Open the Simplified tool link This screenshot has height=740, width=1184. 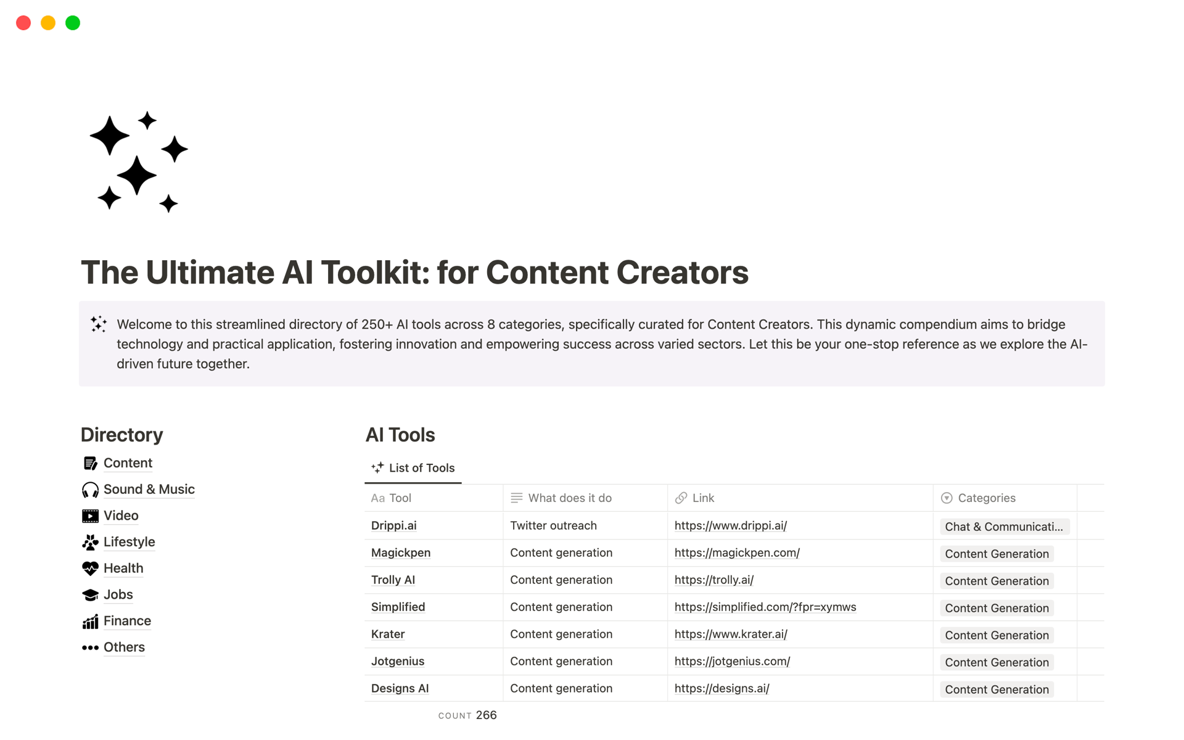point(765,606)
